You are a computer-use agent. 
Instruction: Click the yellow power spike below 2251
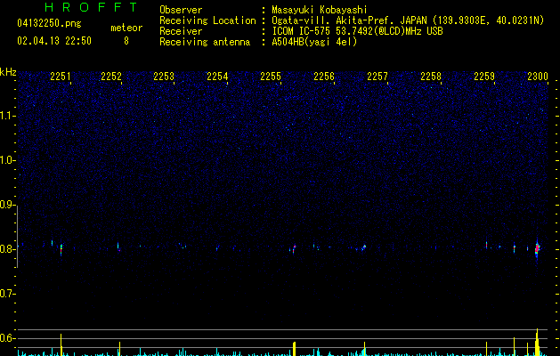coord(61,345)
